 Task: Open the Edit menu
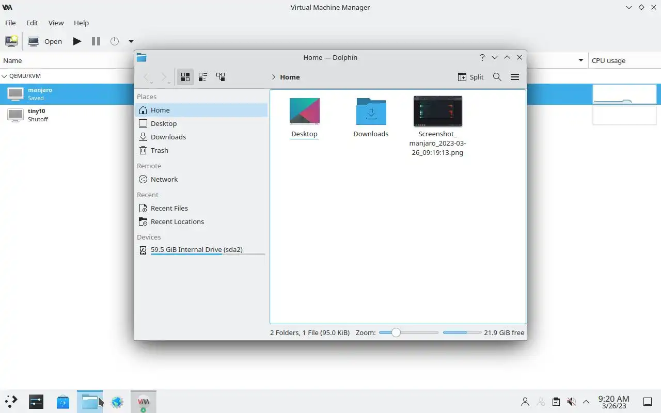pos(32,23)
